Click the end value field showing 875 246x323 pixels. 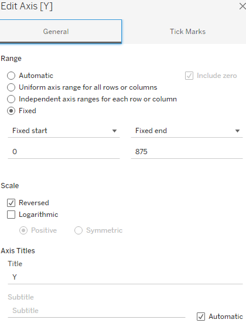187,152
